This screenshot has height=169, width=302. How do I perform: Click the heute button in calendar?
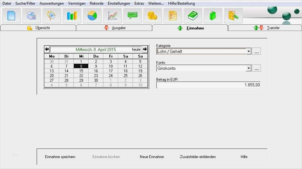click(x=136, y=49)
